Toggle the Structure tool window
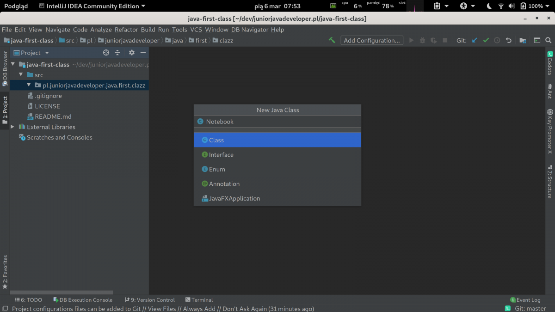555x312 pixels. pyautogui.click(x=550, y=182)
